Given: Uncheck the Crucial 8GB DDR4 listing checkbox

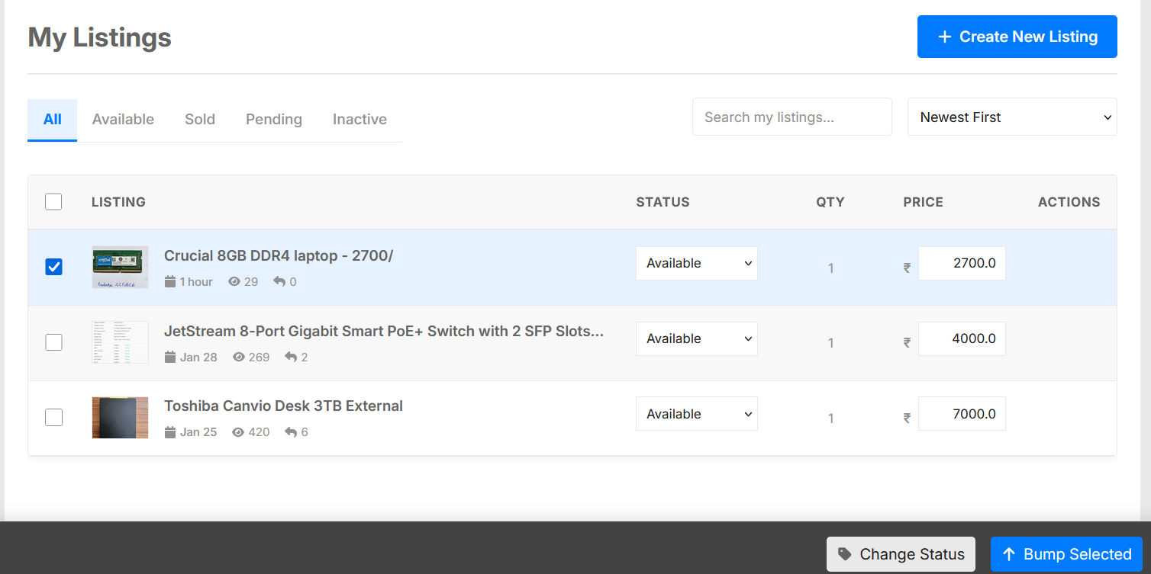Looking at the screenshot, I should click(x=53, y=267).
